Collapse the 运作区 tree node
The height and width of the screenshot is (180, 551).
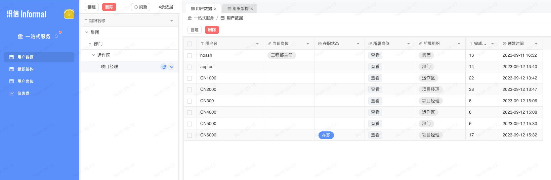pyautogui.click(x=93, y=55)
